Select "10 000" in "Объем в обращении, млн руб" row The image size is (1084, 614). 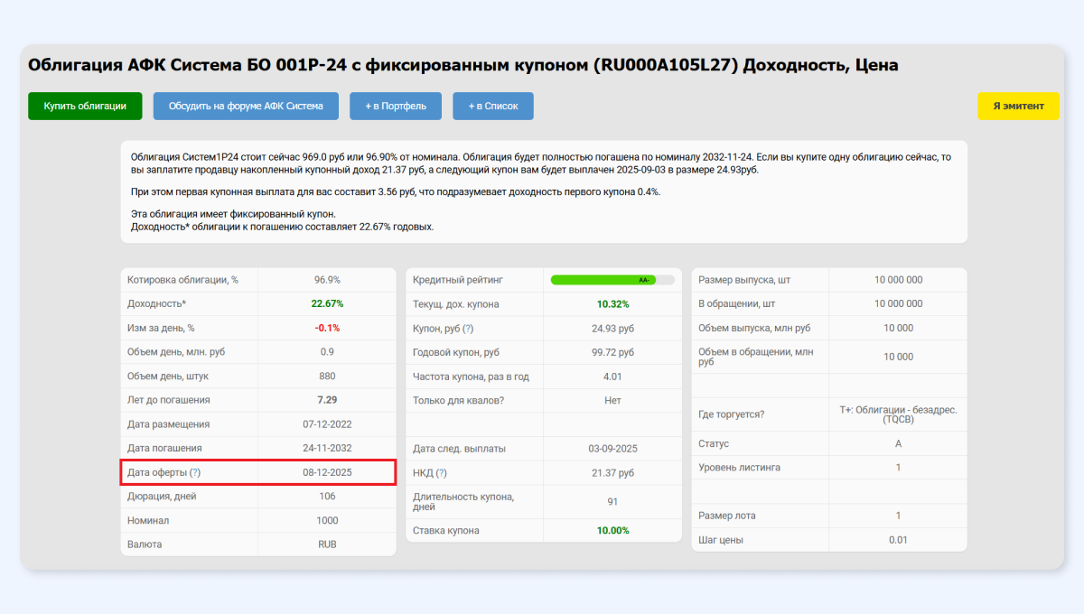click(898, 357)
